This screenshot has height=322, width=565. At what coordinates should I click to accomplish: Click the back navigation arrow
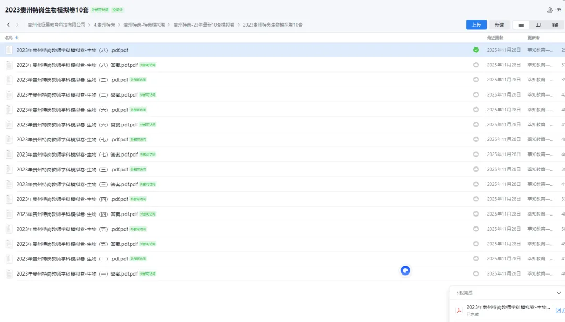tap(9, 25)
